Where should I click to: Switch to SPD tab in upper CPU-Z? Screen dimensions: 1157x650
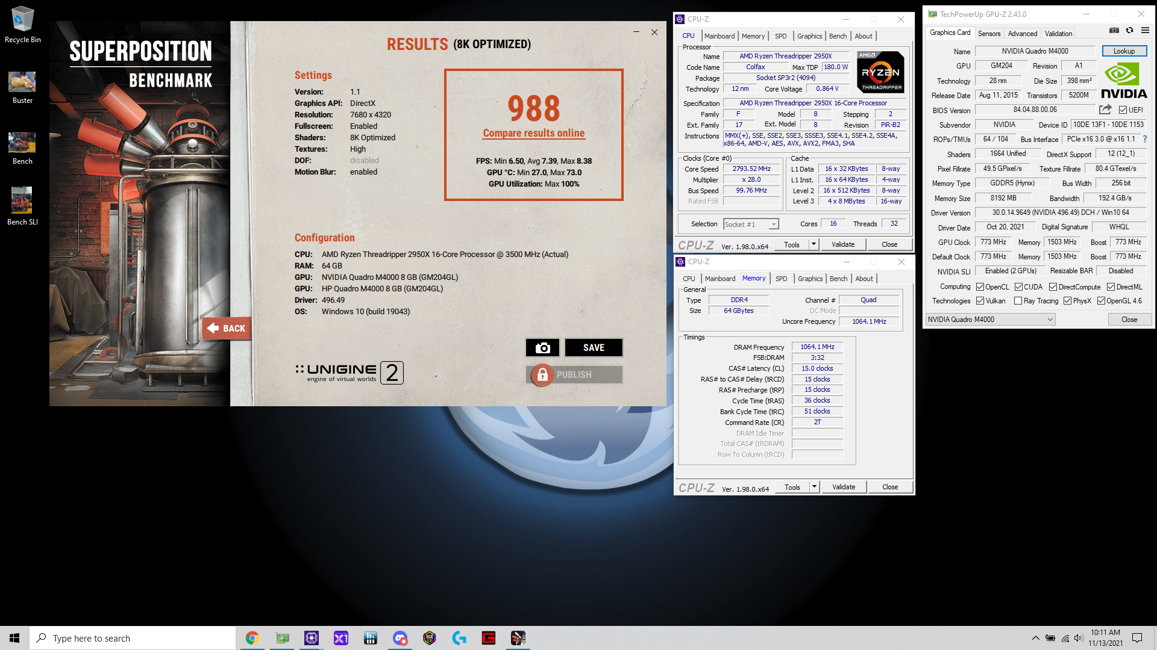[x=780, y=36]
